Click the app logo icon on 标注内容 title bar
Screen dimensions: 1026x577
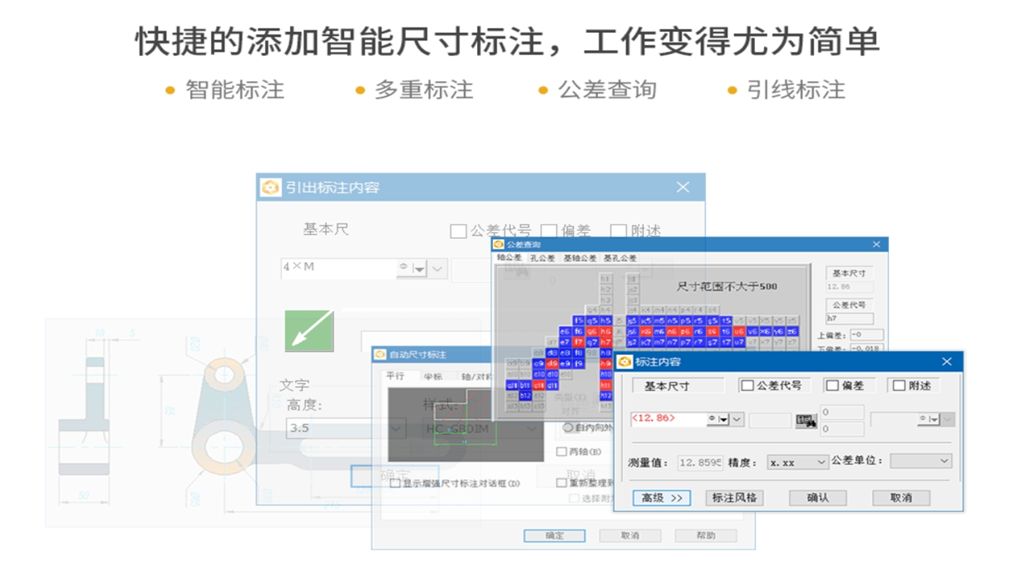[x=624, y=362]
